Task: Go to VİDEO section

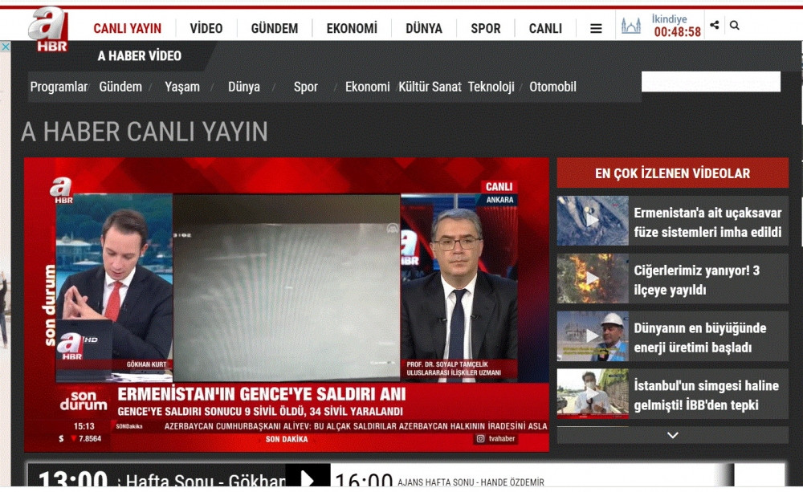Action: coord(206,29)
